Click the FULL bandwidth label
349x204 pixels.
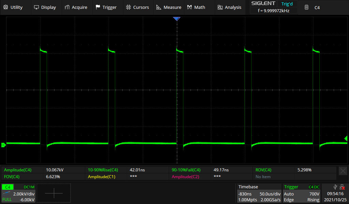coord(7,200)
